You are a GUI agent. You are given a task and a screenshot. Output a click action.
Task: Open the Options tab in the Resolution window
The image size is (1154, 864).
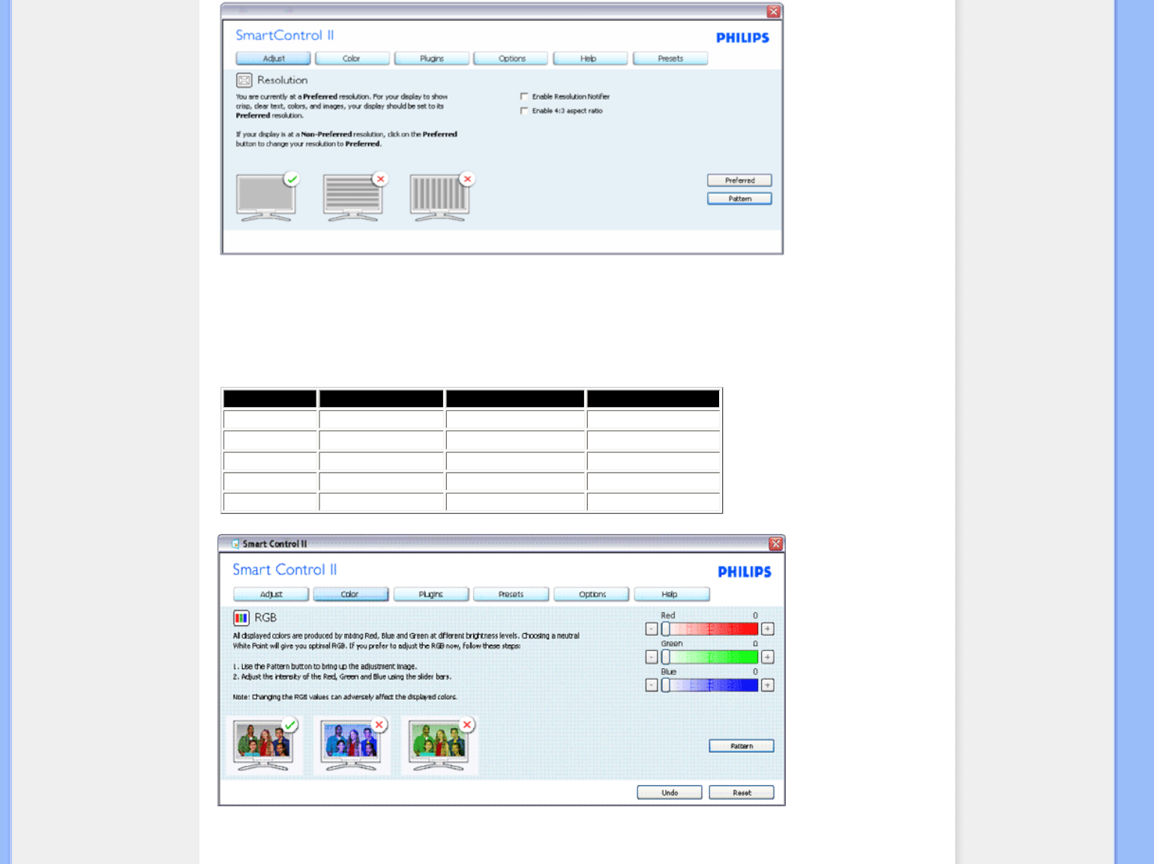click(x=511, y=58)
